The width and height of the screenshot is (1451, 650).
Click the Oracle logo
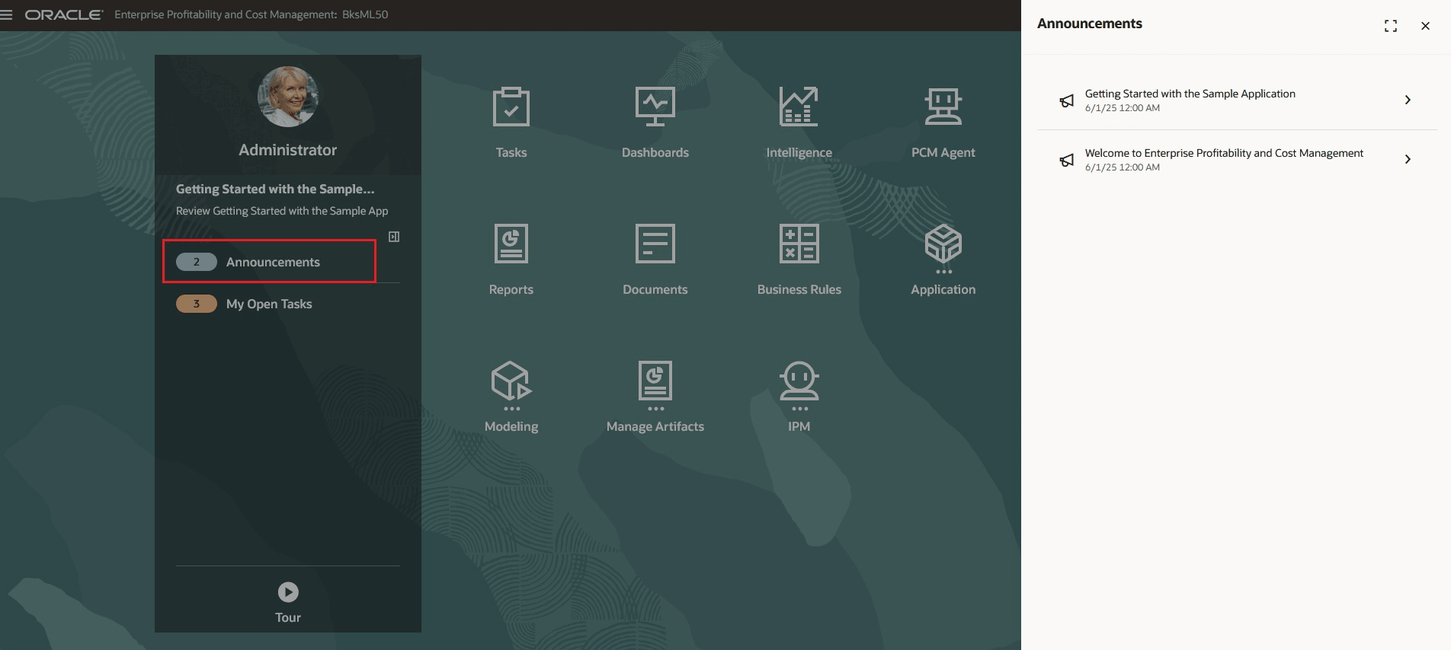point(64,14)
